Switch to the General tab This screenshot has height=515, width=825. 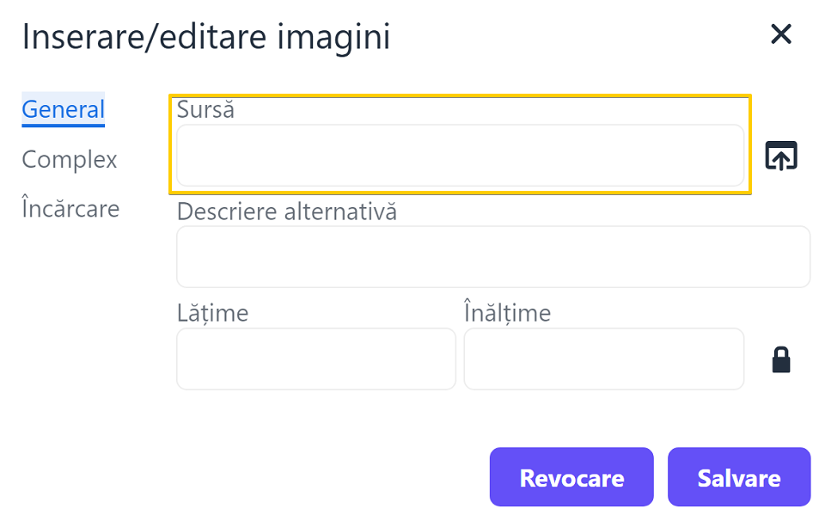(63, 109)
